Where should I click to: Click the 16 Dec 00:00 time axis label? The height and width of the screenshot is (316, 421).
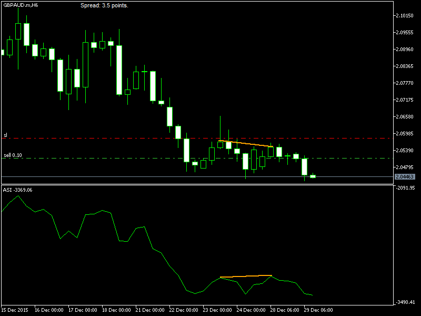[49, 310]
